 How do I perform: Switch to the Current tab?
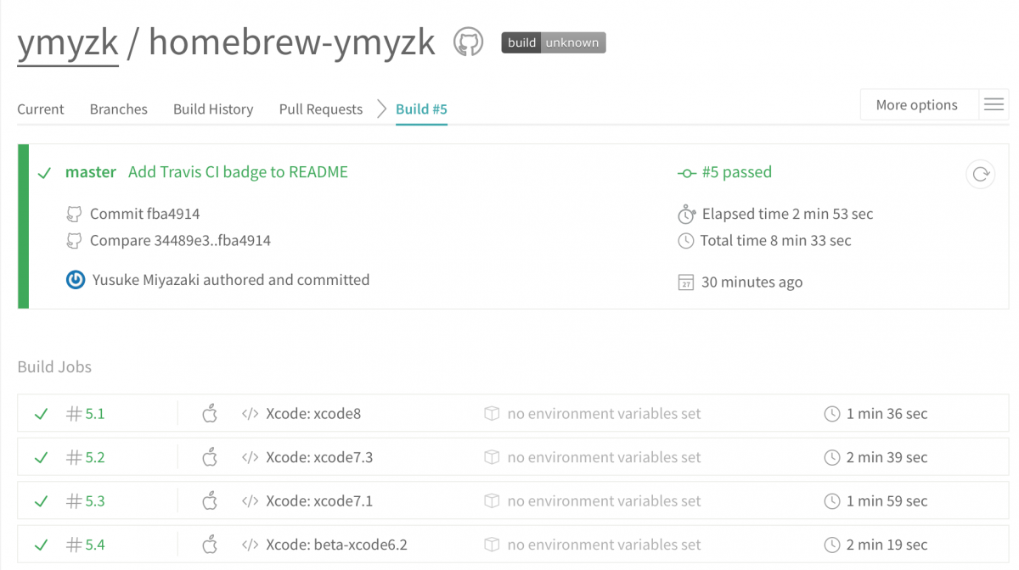41,109
